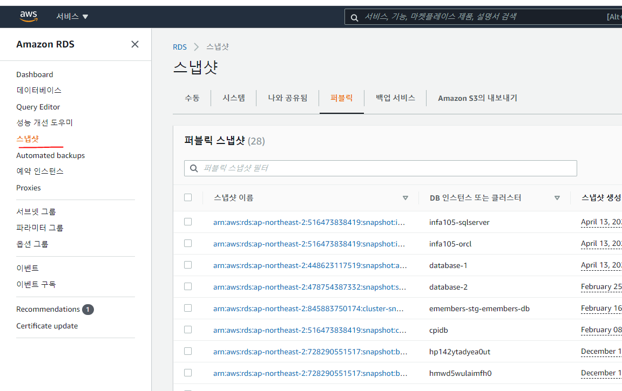This screenshot has width=622, height=391.
Task: Switch to the 나와 공유됨 tab
Action: point(288,98)
